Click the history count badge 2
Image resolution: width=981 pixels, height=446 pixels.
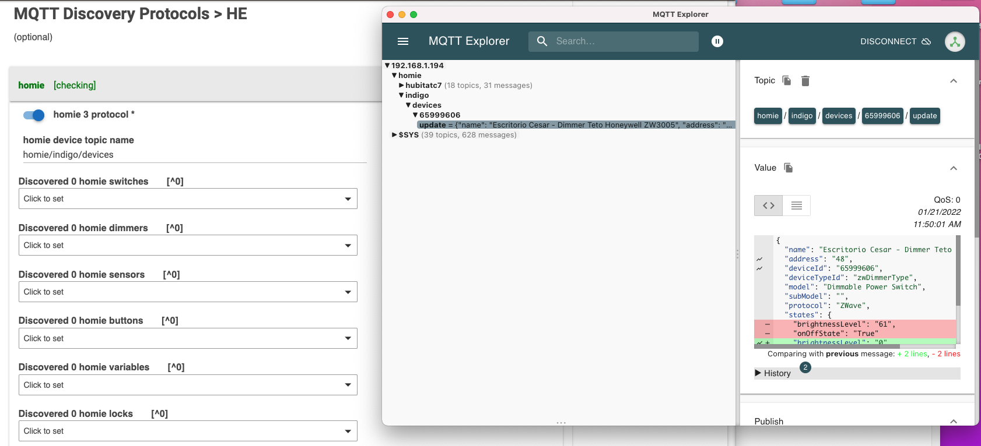805,367
